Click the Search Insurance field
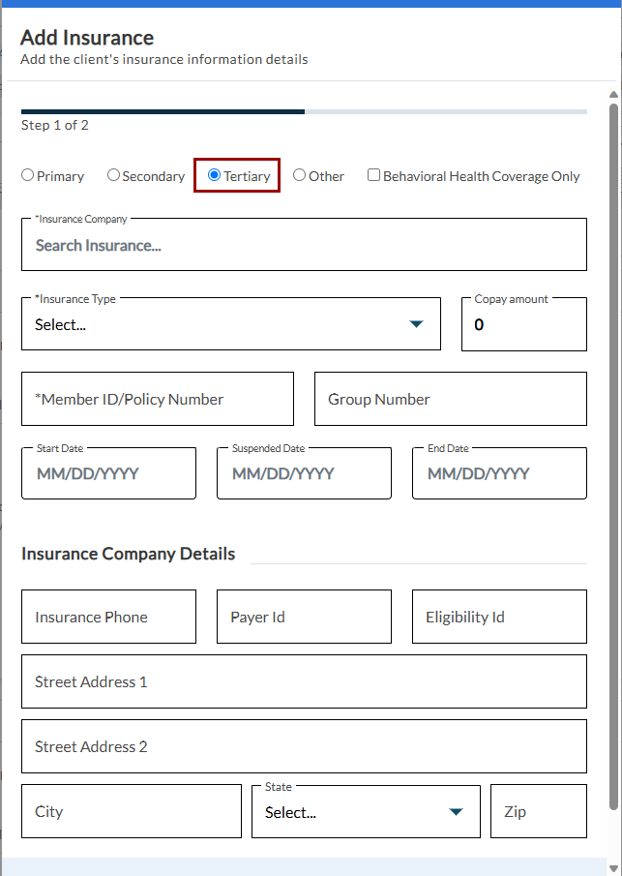This screenshot has width=622, height=876. pos(304,246)
